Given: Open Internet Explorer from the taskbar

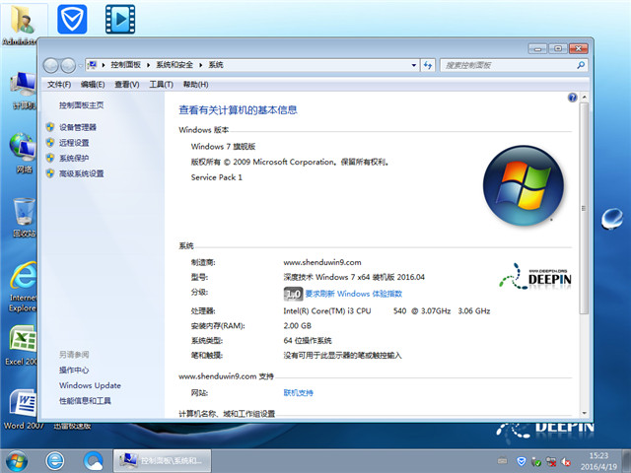Looking at the screenshot, I should pos(55,461).
